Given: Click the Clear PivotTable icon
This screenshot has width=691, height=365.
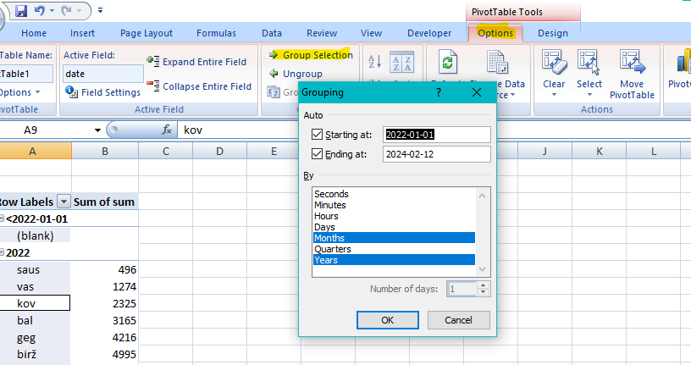Looking at the screenshot, I should [x=554, y=64].
